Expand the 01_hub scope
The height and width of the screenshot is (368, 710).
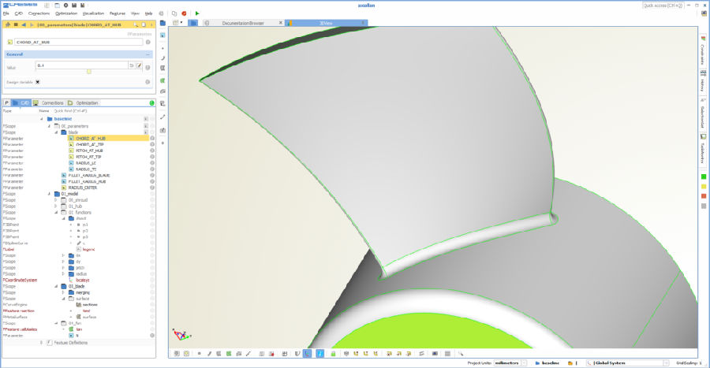pyautogui.click(x=56, y=206)
